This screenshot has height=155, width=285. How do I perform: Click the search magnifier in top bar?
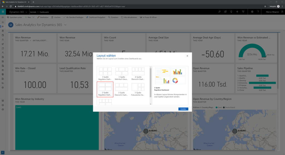[219, 12]
